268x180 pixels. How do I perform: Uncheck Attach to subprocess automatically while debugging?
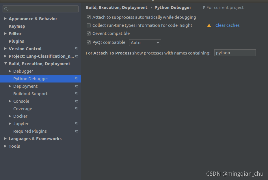tap(88, 17)
